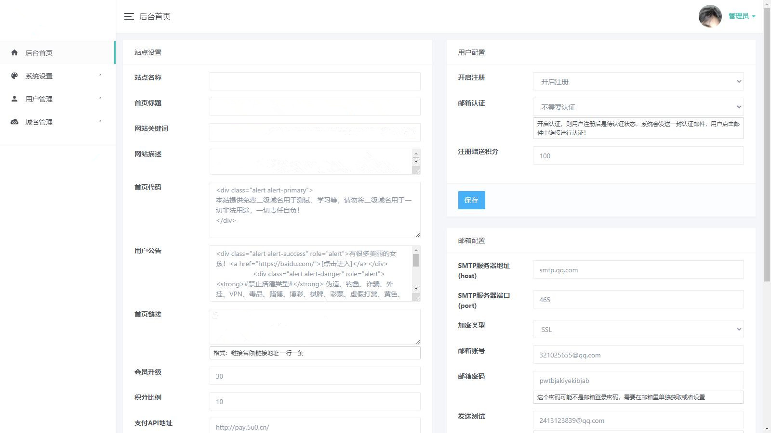Click the 注册赠送积分 input field
This screenshot has width=771, height=433.
click(x=638, y=155)
